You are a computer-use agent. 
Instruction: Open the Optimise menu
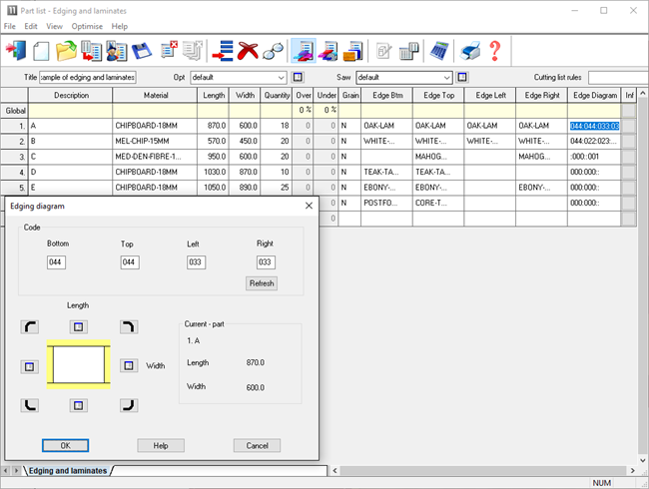pyautogui.click(x=87, y=26)
